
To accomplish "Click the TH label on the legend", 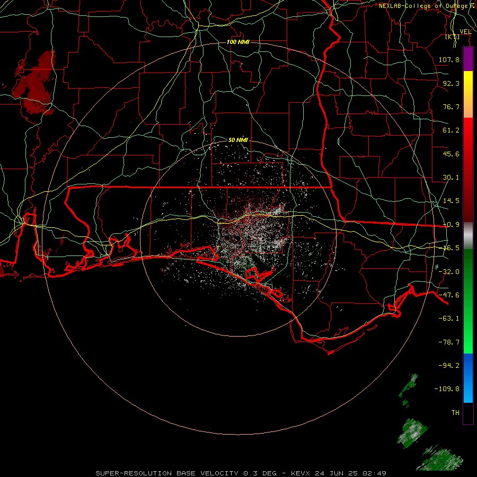I will pyautogui.click(x=455, y=413).
